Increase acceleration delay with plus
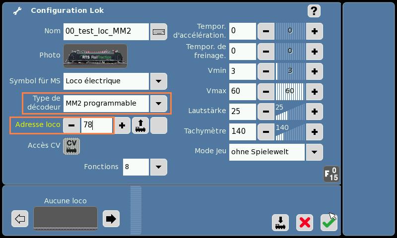 [x=315, y=31]
